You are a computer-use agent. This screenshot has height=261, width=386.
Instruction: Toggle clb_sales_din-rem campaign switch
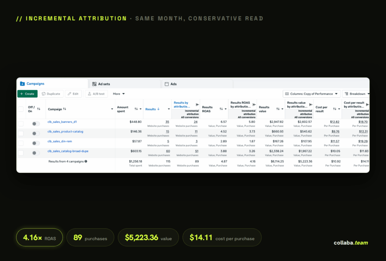pos(36,143)
